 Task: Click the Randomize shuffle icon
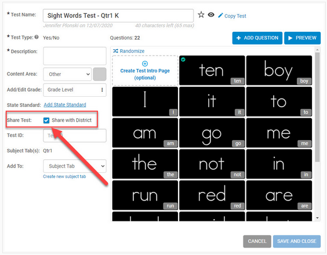tap(115, 51)
